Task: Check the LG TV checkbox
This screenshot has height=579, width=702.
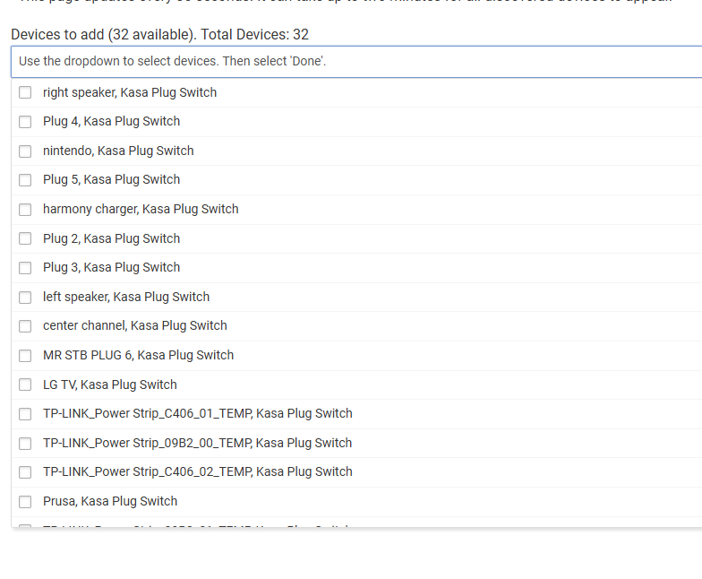Action: (x=25, y=385)
